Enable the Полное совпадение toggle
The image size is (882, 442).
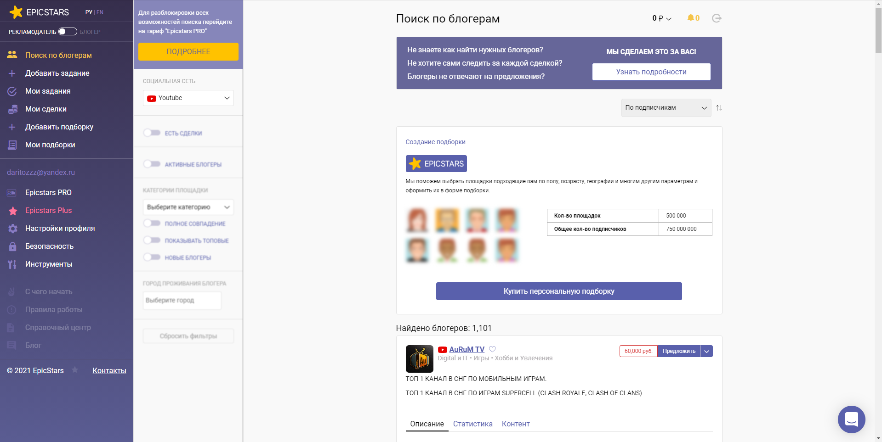pos(152,224)
